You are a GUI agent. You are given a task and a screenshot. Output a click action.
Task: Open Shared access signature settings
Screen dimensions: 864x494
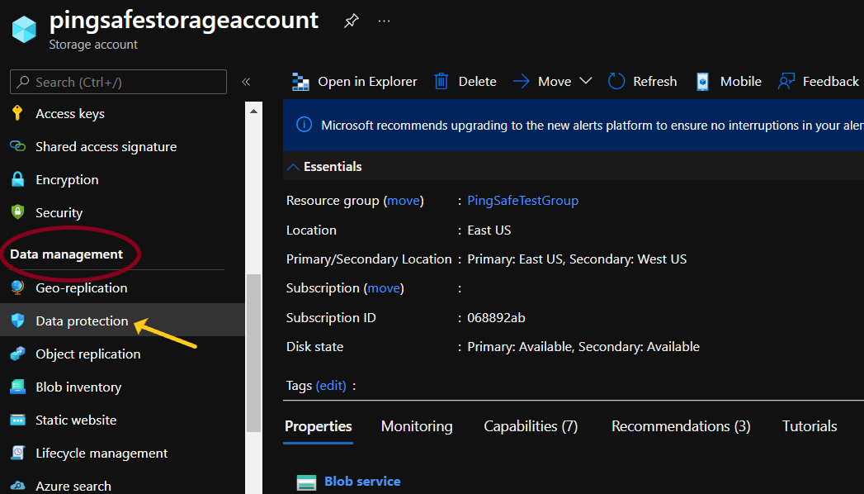[106, 147]
